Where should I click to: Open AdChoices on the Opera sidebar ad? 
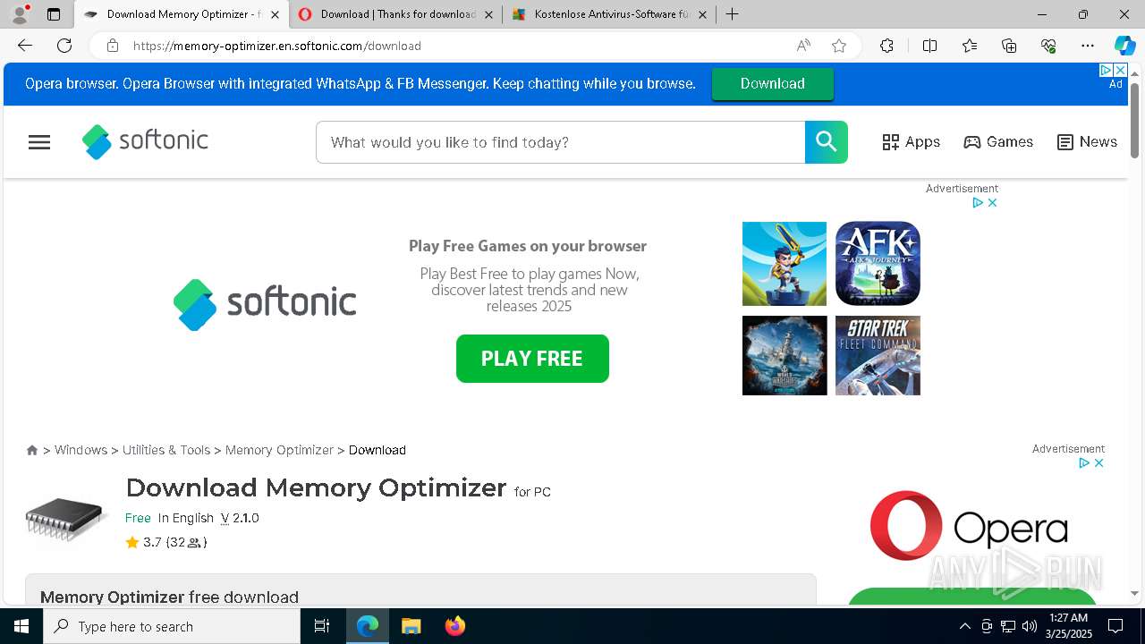(x=1084, y=463)
